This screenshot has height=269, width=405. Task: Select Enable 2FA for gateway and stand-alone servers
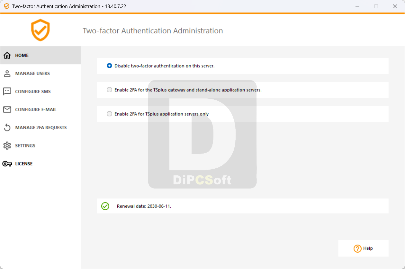tap(109, 90)
